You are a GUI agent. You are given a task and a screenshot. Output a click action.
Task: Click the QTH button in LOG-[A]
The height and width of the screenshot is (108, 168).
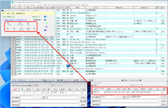[44, 97]
